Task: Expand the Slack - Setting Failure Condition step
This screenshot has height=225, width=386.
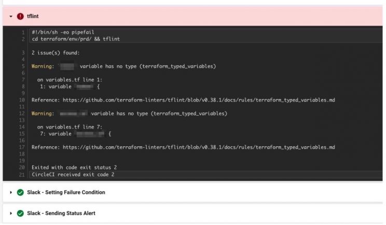Action: (x=11, y=192)
